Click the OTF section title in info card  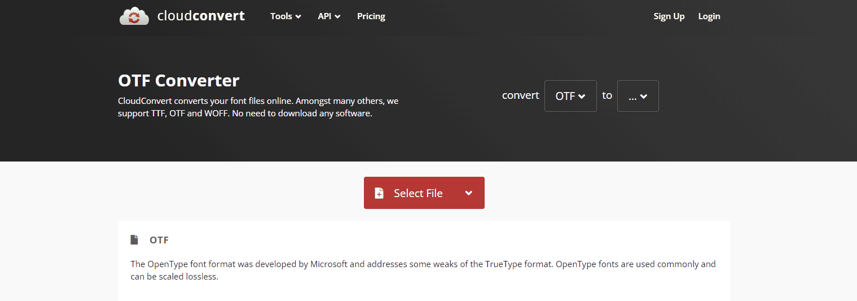(159, 240)
